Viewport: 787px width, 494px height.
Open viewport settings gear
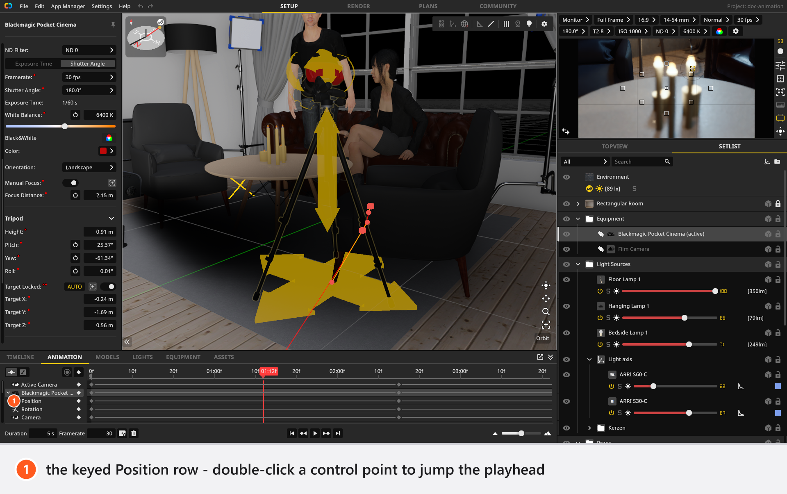click(544, 24)
